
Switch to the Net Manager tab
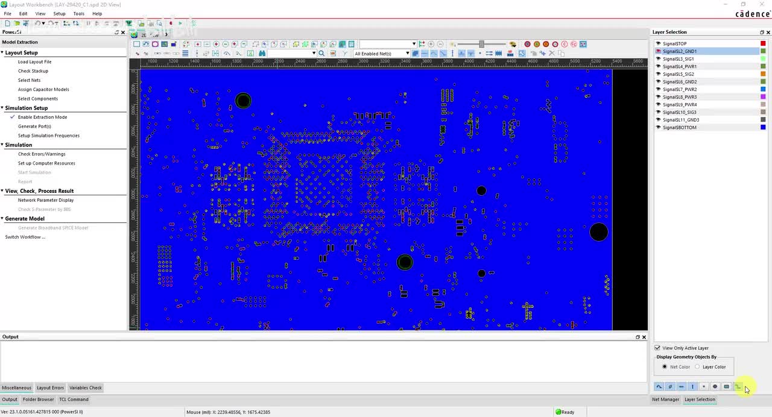(665, 400)
